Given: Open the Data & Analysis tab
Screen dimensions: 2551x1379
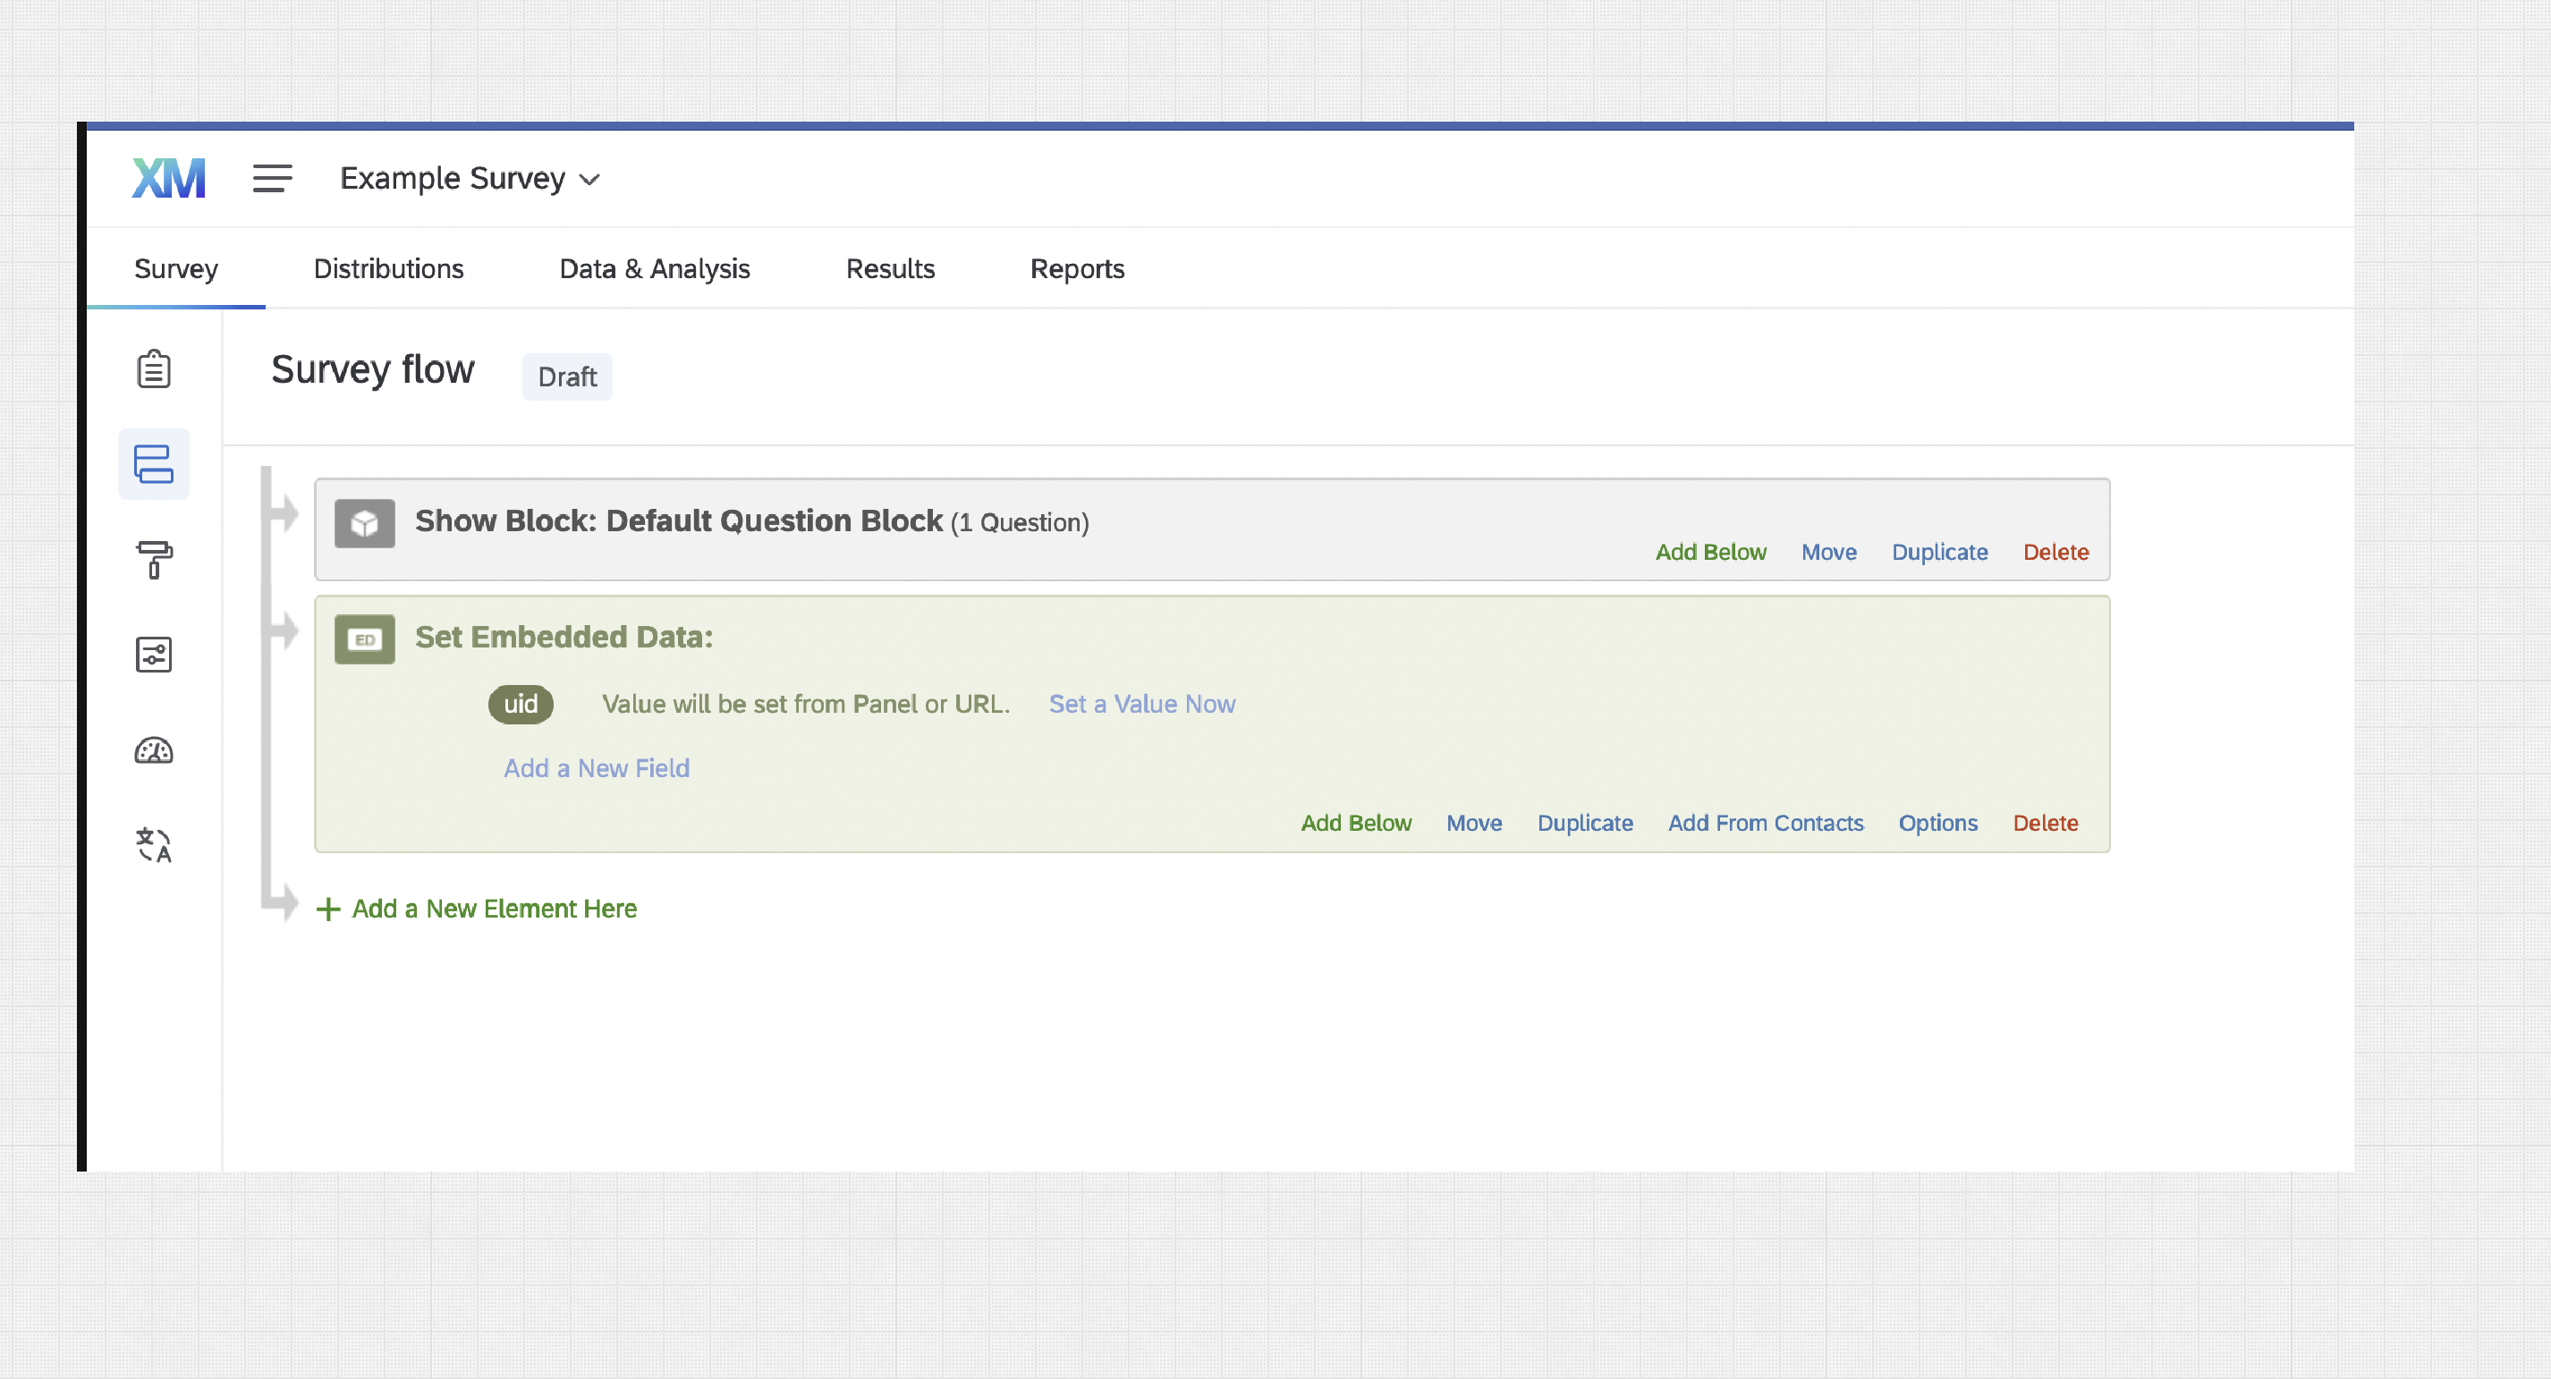Looking at the screenshot, I should point(655,269).
